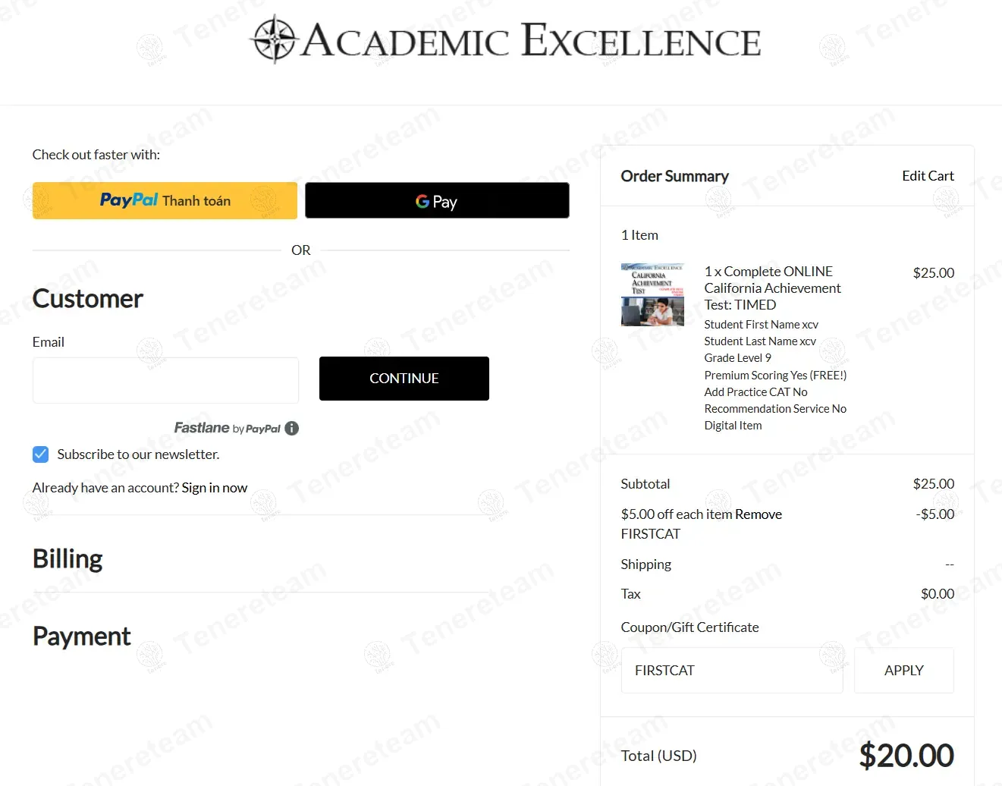This screenshot has height=786, width=1002.
Task: Click the Academic Excellence wordmark text
Action: click(x=531, y=41)
